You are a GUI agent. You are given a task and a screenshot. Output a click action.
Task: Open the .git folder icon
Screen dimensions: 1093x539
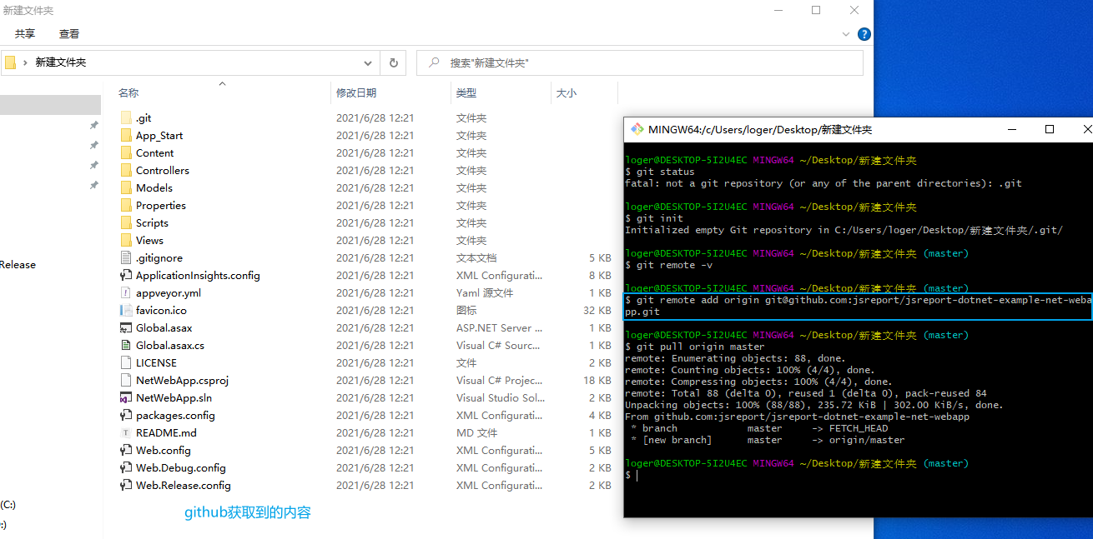[x=126, y=118]
